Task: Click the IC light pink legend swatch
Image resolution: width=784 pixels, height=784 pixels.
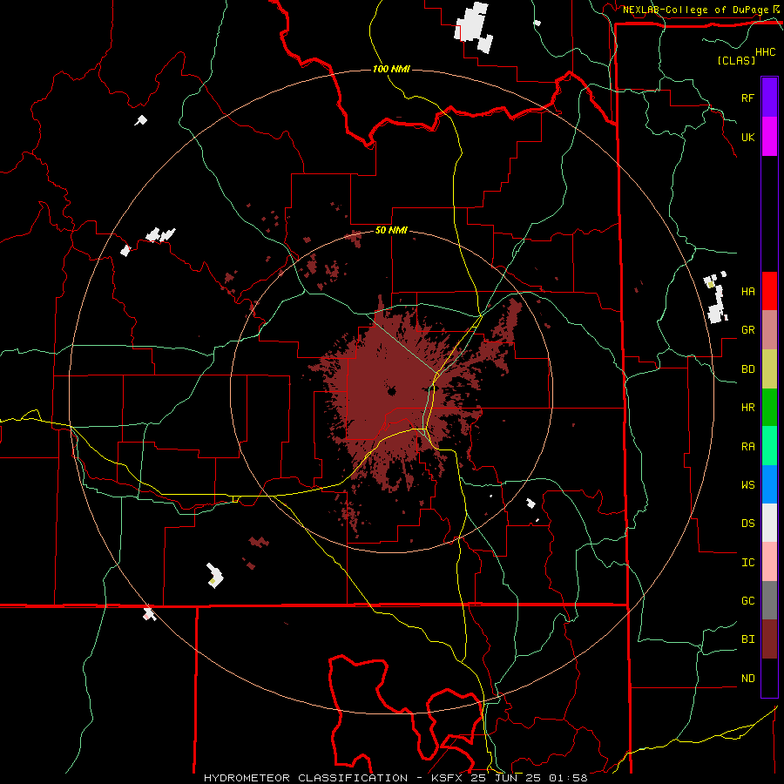Action: [769, 562]
